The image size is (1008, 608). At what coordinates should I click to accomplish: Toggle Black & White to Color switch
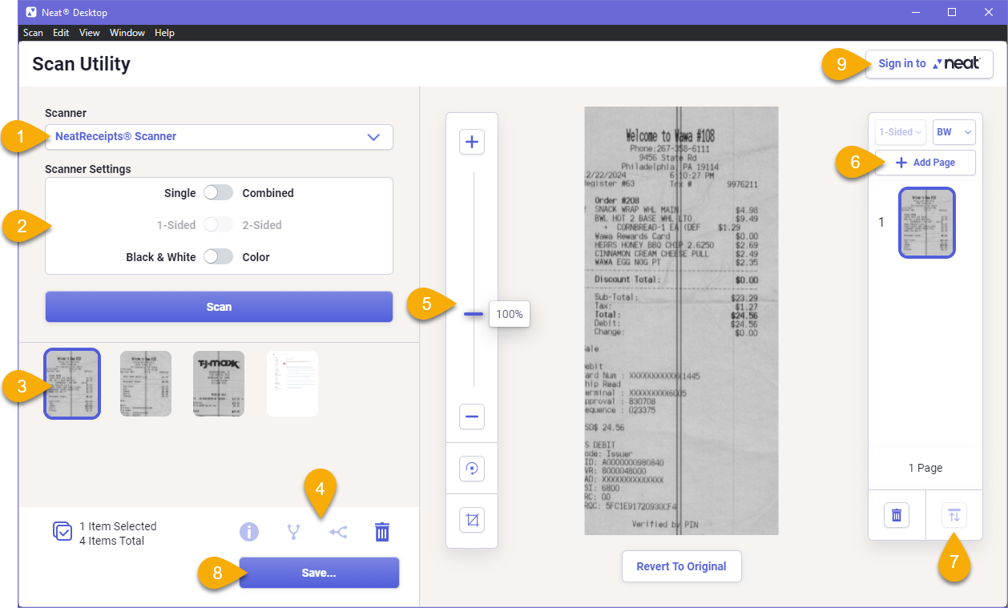[x=218, y=257]
